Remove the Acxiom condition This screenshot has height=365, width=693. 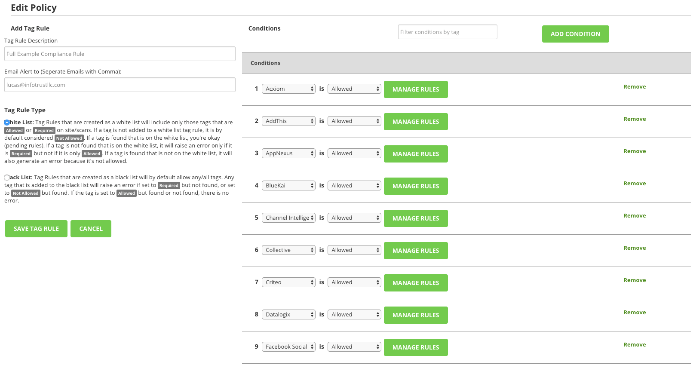(x=635, y=87)
